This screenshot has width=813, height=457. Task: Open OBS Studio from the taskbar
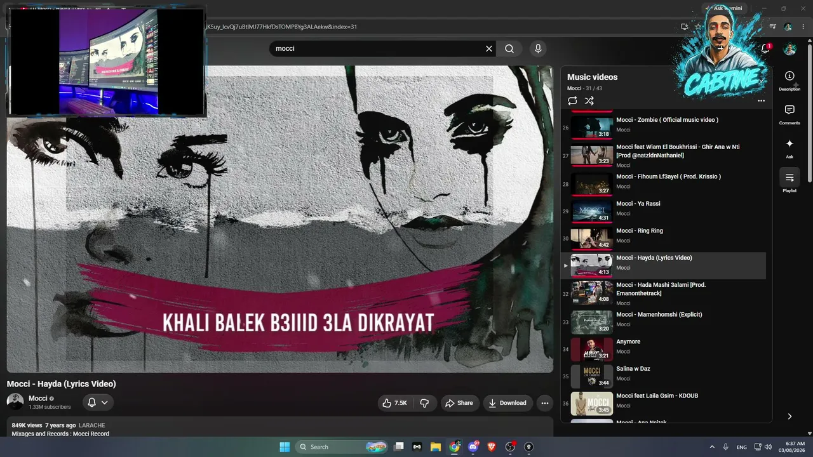click(510, 447)
